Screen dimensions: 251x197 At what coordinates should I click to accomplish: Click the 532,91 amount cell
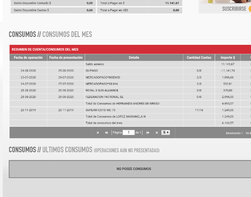coord(228,84)
